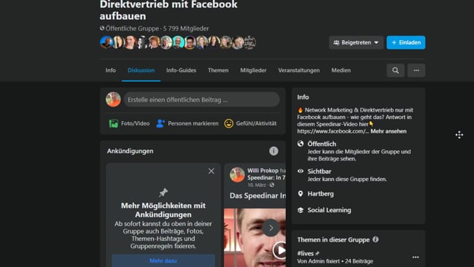Click the pin icon in announcement card

point(163,193)
